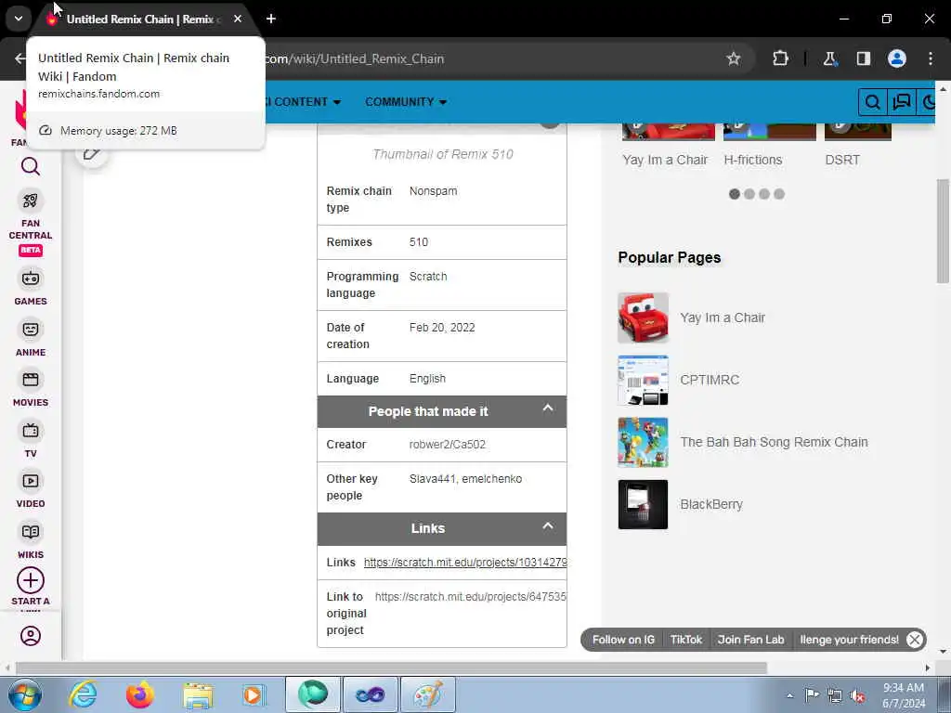Screen dimensions: 951x713
Task: Open the browser extensions puzzle icon
Action: tap(780, 58)
